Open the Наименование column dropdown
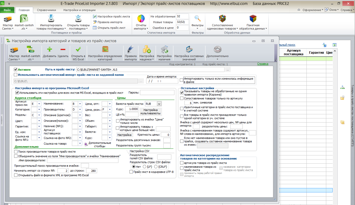This screenshot has height=205, width=355. pyautogui.click(x=80, y=104)
